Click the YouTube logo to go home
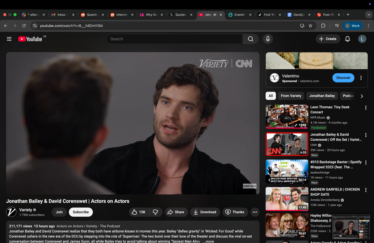This screenshot has height=243, width=374. 30,39
